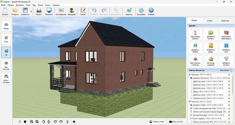Hide Комната (575.7 x 908.3) via eye icon

(229, 75)
